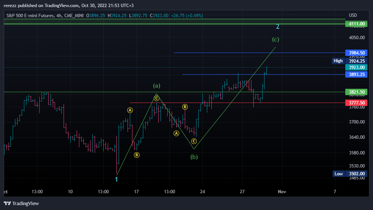Click the 10 date label on time axis
The width and height of the screenshot is (373, 210).
[70, 191]
